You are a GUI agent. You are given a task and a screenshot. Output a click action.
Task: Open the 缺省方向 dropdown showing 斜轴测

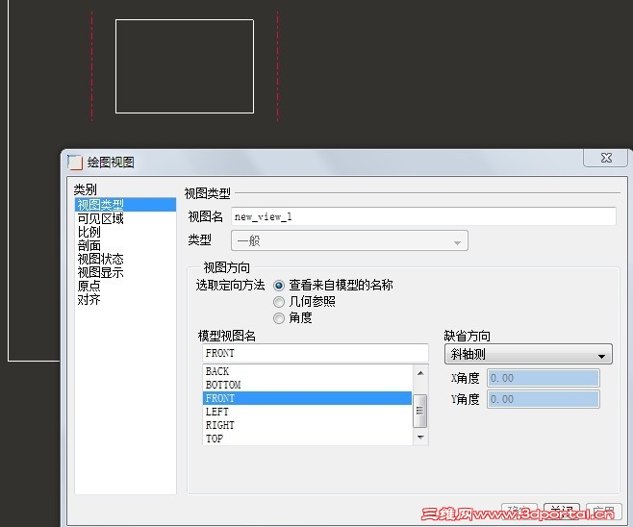point(528,354)
